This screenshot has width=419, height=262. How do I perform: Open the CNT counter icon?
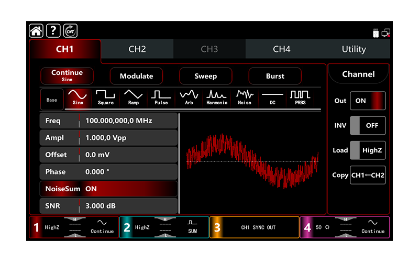[x=70, y=30]
